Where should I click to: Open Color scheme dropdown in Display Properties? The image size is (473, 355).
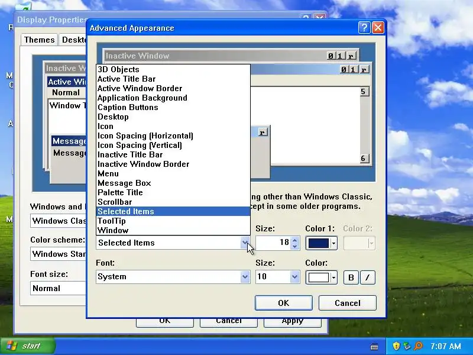coord(58,254)
